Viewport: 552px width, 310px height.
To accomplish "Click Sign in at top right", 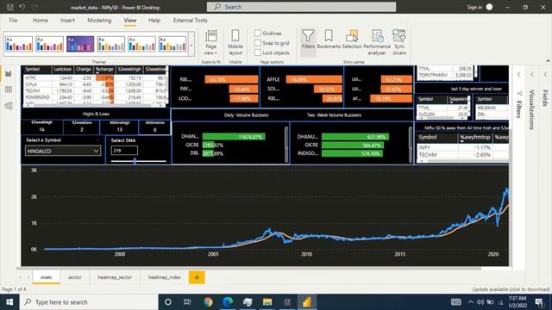I will pyautogui.click(x=474, y=7).
